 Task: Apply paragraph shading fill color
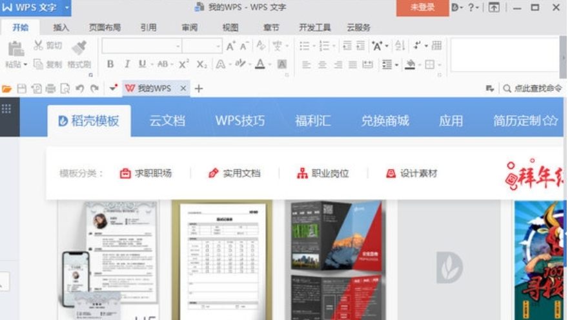tap(410, 65)
